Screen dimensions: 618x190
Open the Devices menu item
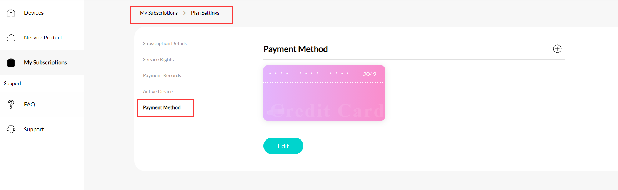(34, 12)
